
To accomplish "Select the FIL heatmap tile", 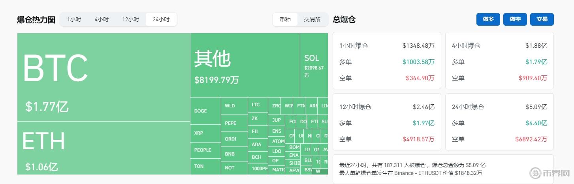I will tap(258, 131).
